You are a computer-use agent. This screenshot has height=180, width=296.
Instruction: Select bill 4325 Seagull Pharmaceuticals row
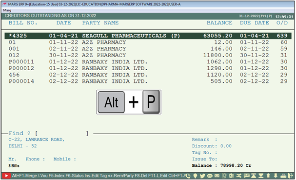(x=148, y=36)
